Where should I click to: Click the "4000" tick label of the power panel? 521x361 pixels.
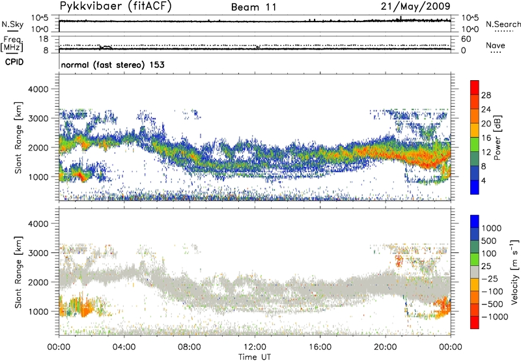(38, 89)
